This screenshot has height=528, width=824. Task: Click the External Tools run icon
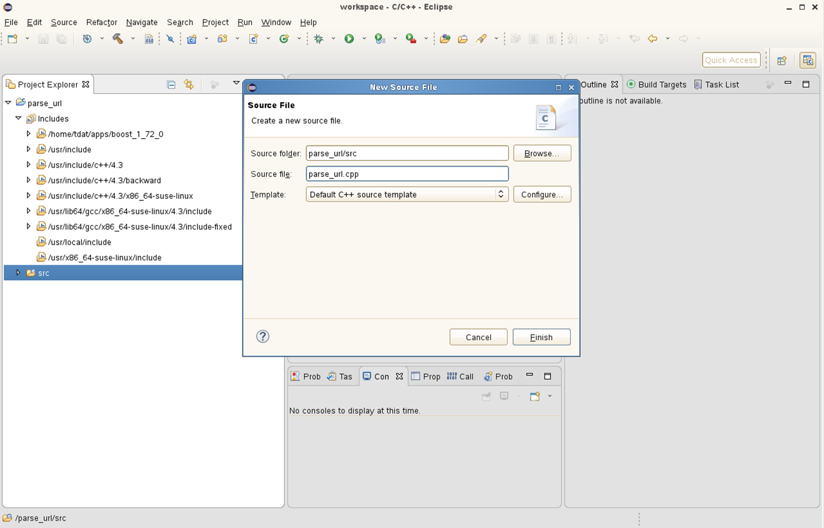[x=411, y=39]
